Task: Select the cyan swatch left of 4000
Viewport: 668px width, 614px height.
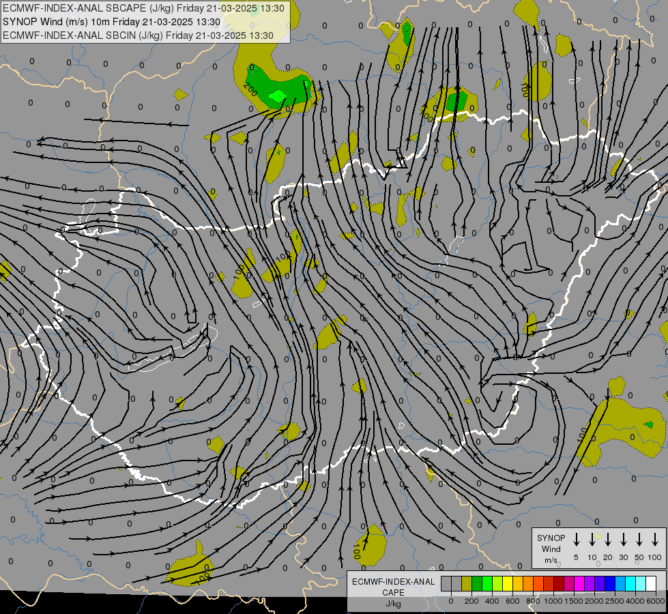Action: (630, 583)
